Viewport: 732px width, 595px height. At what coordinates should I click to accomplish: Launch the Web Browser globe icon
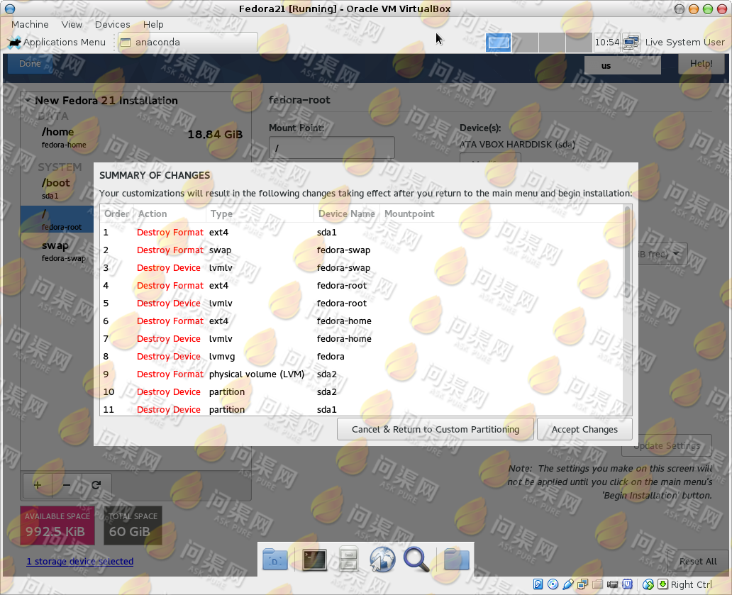[382, 559]
